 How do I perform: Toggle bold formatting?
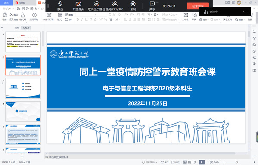(78, 19)
